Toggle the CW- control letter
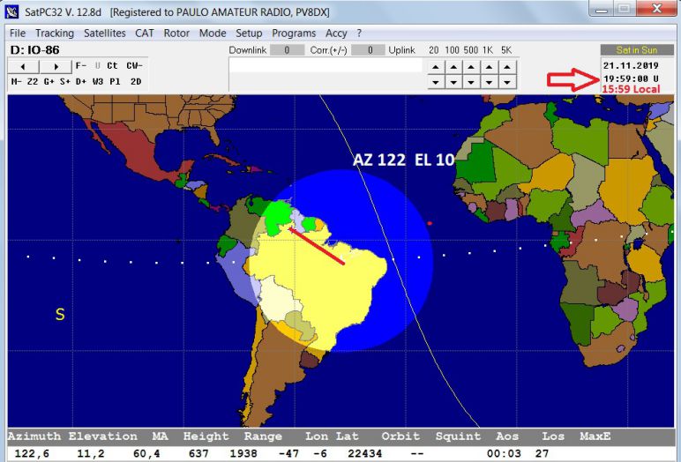Image resolution: width=681 pixels, height=462 pixels. tap(134, 65)
